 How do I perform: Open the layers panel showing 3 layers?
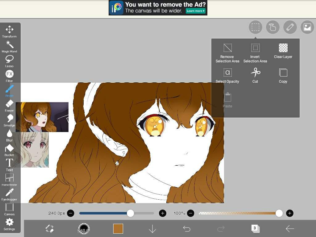point(255,229)
